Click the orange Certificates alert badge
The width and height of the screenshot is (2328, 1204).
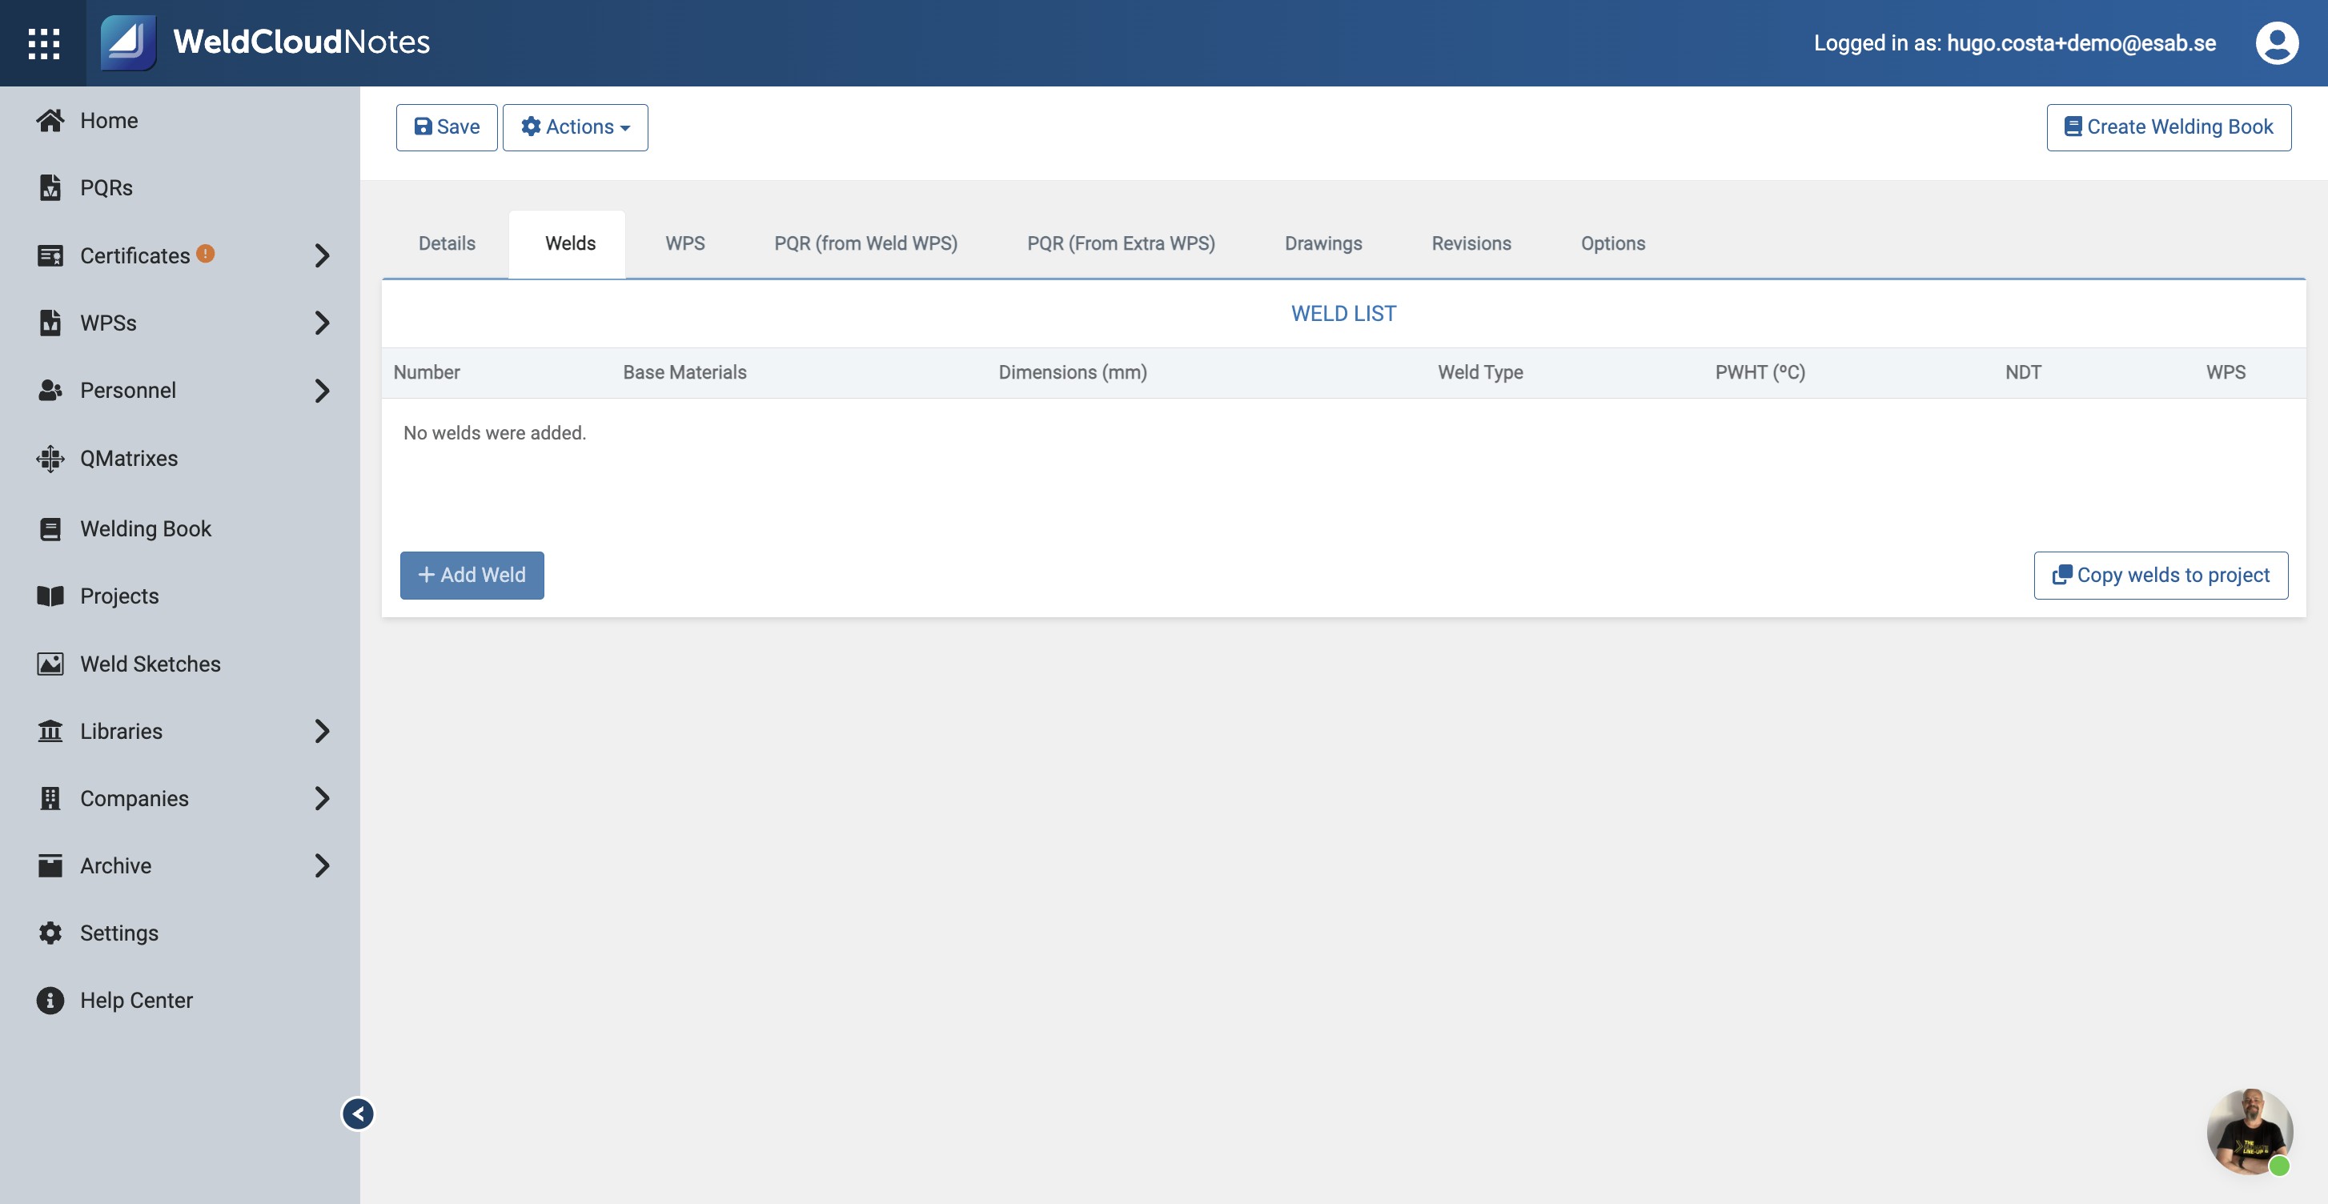(205, 253)
